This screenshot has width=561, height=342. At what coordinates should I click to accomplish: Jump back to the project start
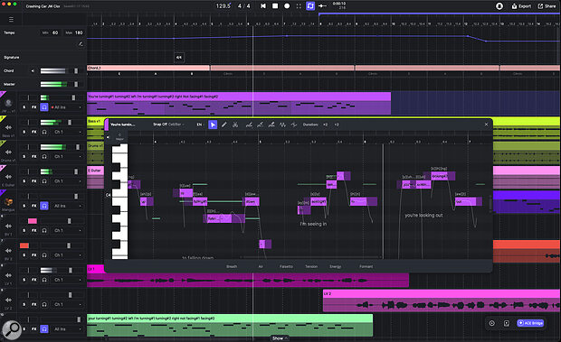263,5
